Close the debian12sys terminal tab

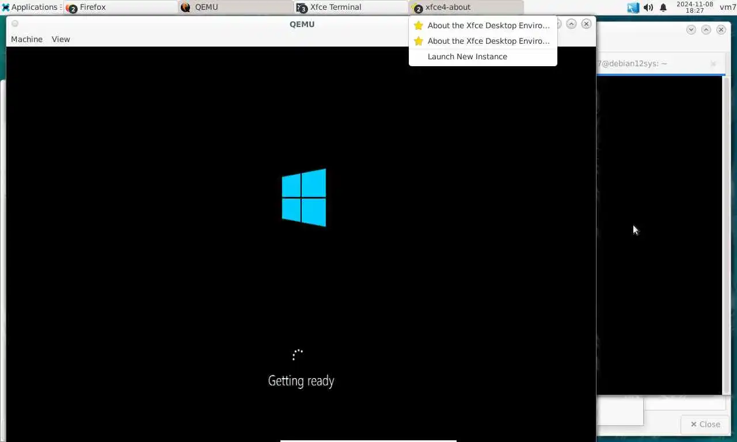[x=713, y=64]
